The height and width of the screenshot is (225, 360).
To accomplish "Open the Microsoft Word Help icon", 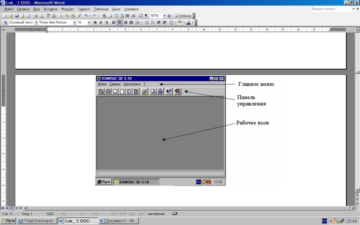I will 169,16.
